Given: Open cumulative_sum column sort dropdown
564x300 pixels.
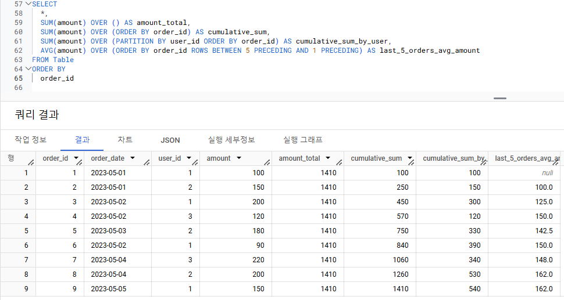Looking at the screenshot, I should click(x=410, y=158).
